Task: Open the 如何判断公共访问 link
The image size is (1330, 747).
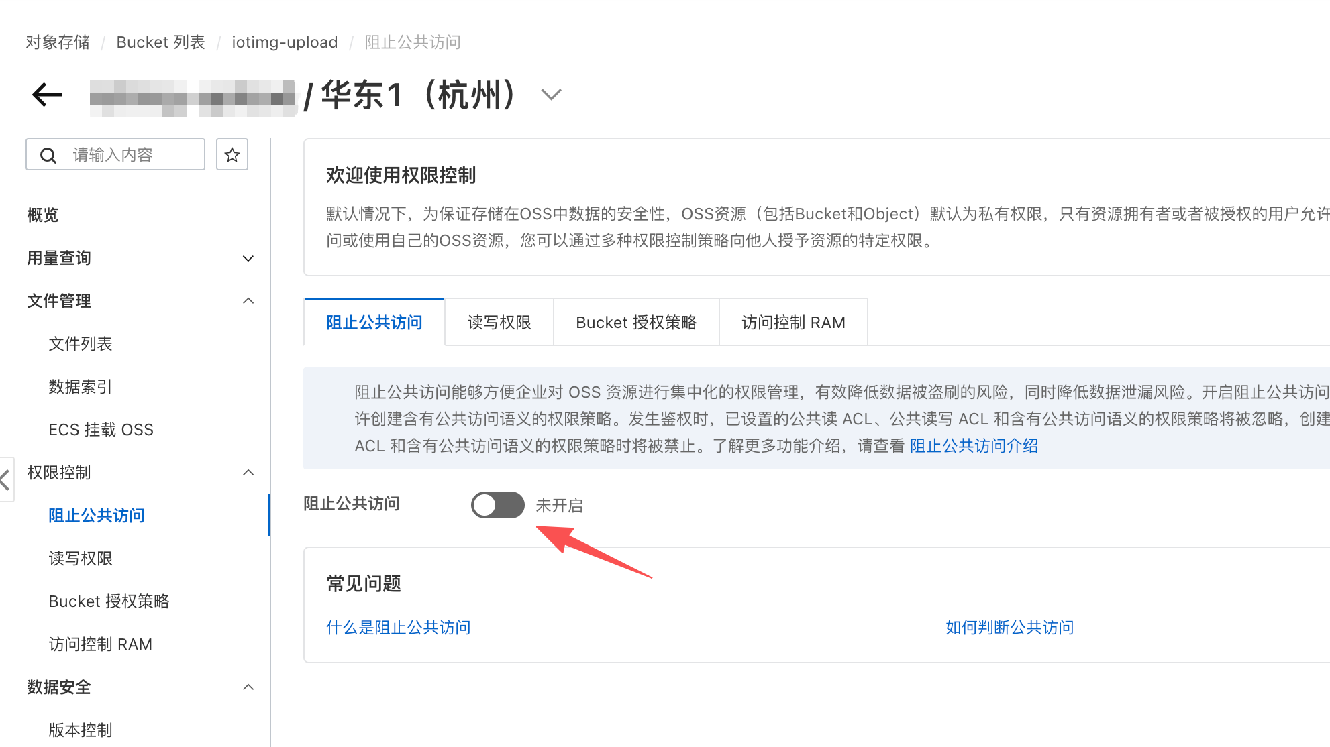Action: click(x=1009, y=628)
